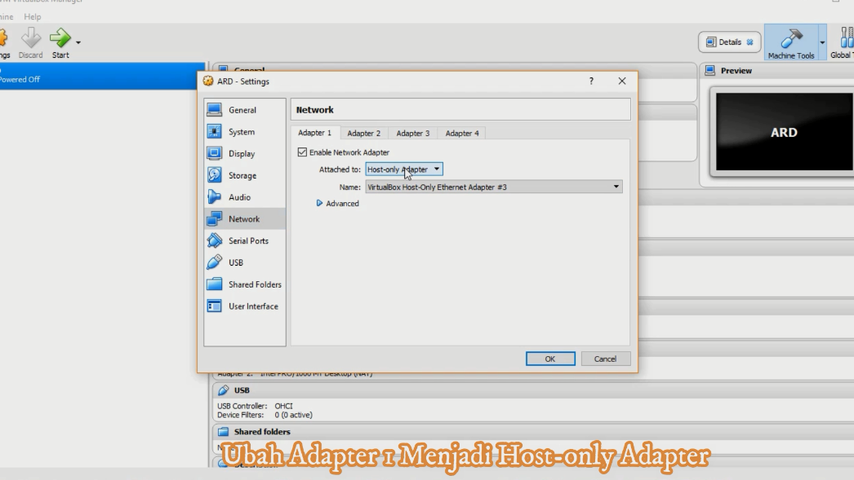Select the System settings icon

pyautogui.click(x=242, y=131)
